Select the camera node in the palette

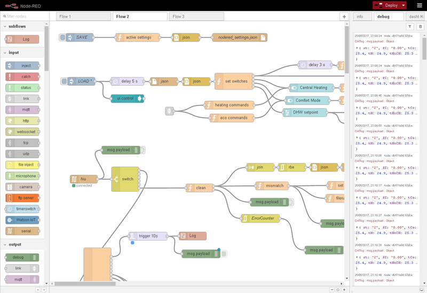point(22,187)
